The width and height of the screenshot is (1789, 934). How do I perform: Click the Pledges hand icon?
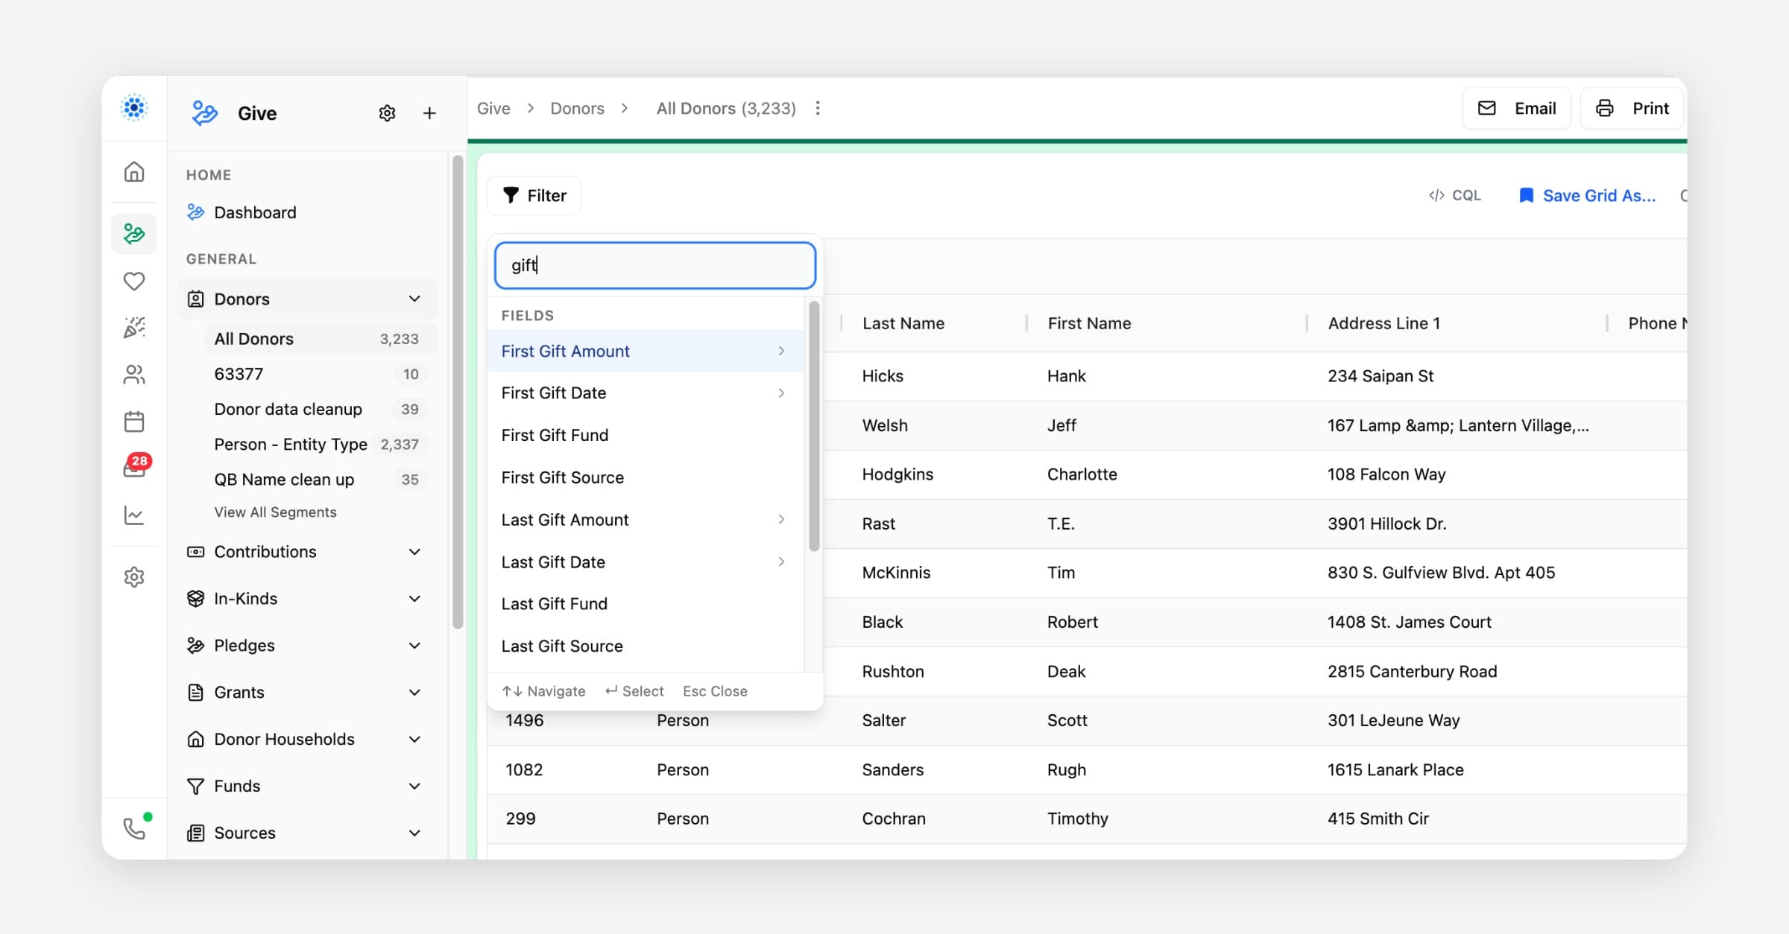(x=195, y=646)
